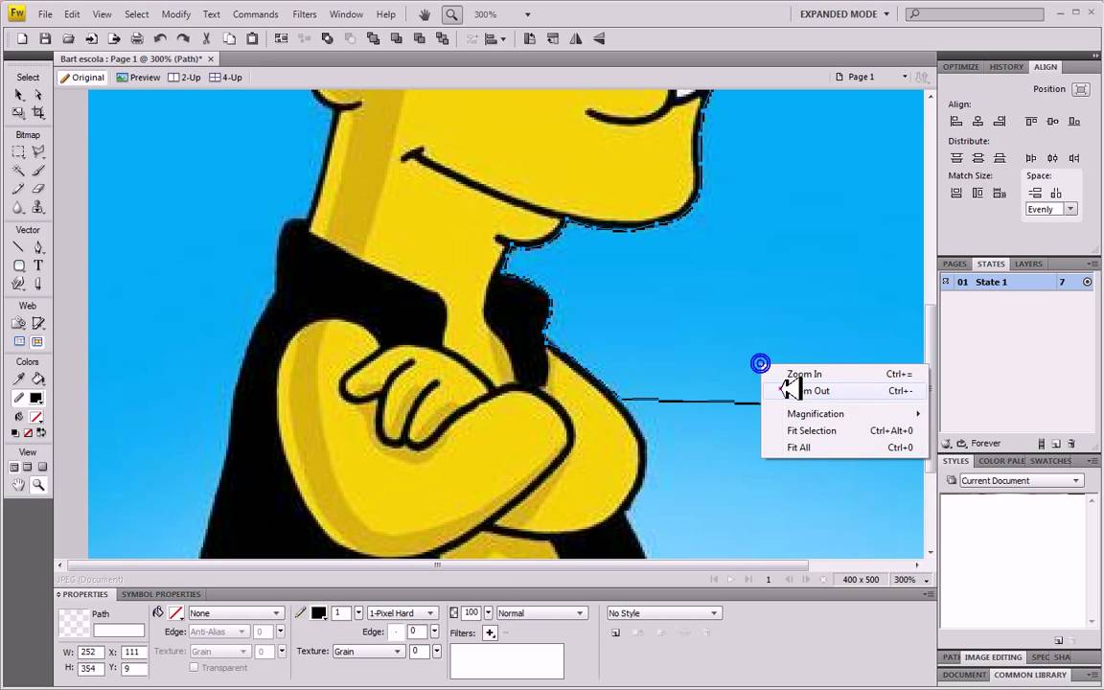Open the fill type None dropdown
Image resolution: width=1104 pixels, height=690 pixels.
[235, 613]
